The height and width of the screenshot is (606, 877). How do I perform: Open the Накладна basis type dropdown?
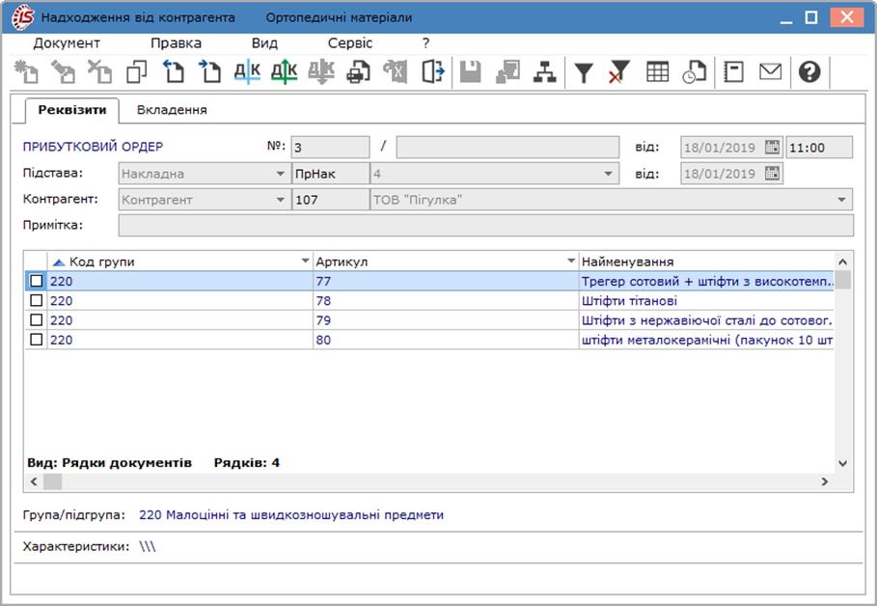click(x=281, y=174)
